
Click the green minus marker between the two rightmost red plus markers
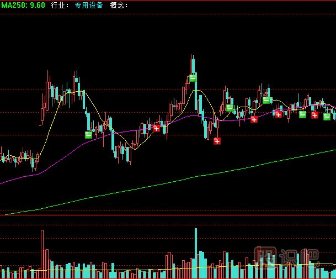[x=302, y=114]
